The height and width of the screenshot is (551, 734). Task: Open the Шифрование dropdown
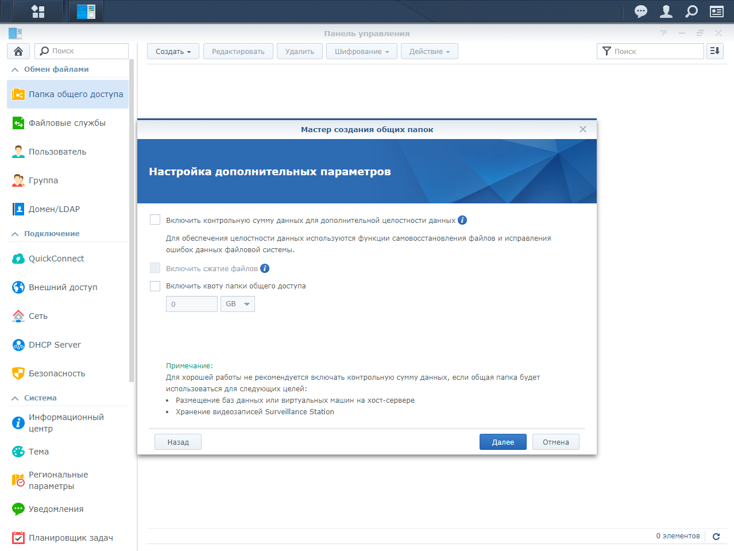[x=362, y=51]
